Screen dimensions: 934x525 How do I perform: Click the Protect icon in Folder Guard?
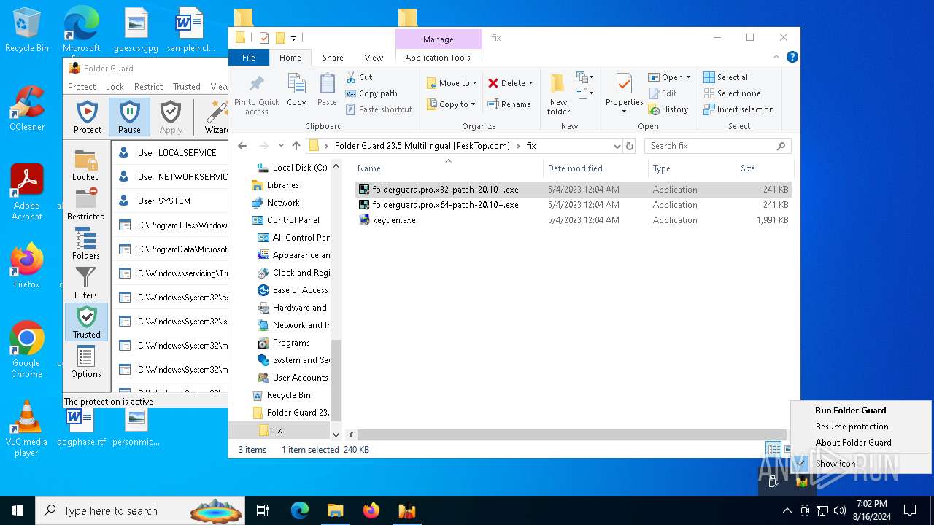[x=87, y=117]
